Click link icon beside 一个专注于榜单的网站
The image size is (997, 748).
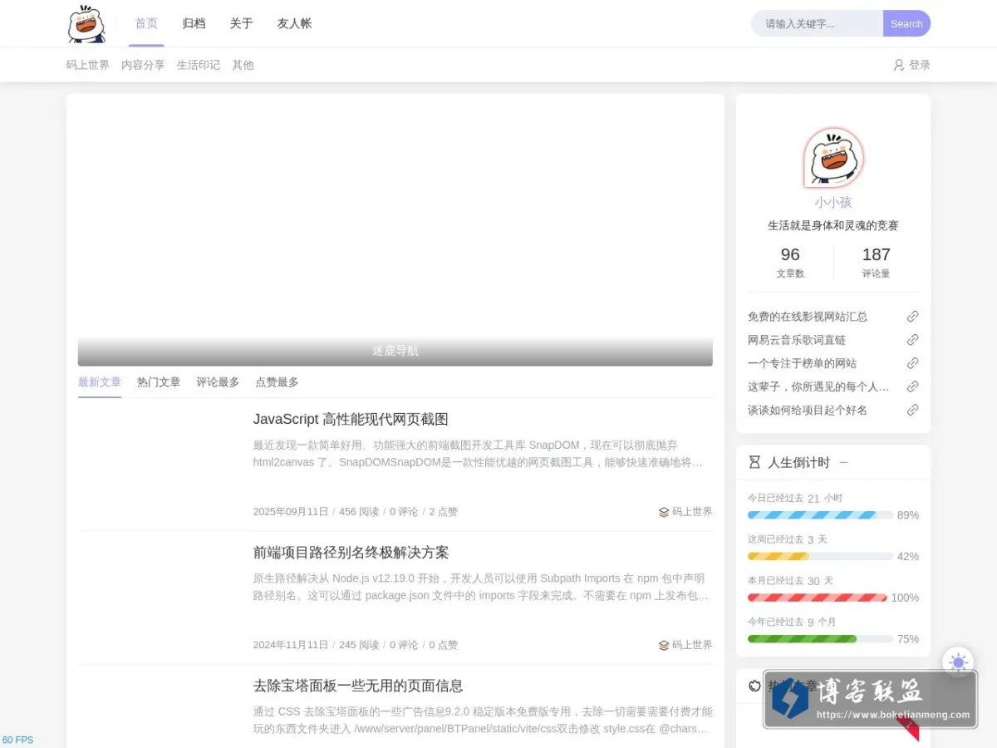pyautogui.click(x=912, y=363)
